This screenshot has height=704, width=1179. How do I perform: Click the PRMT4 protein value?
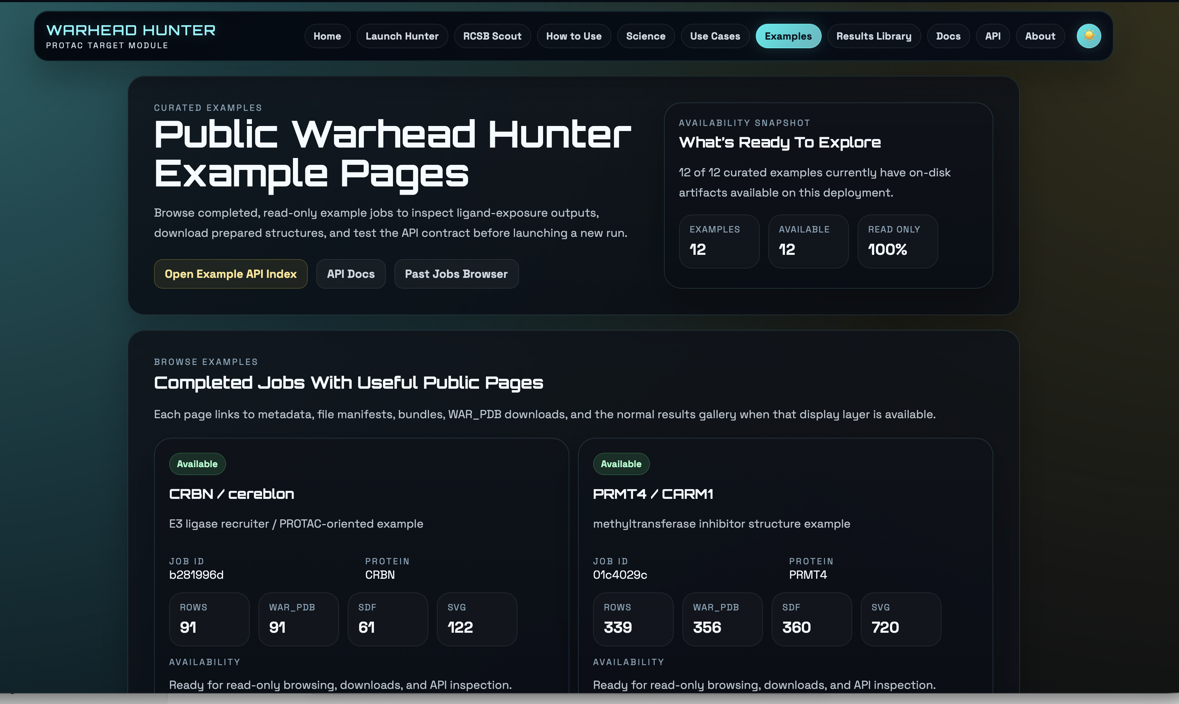point(808,575)
